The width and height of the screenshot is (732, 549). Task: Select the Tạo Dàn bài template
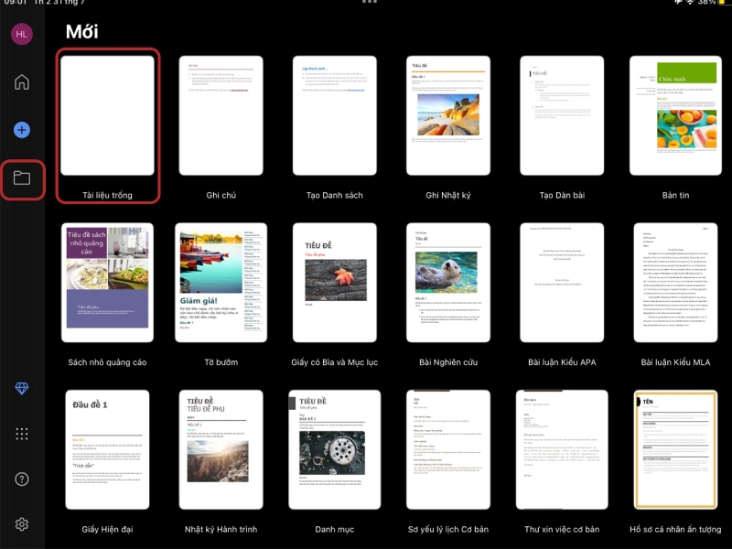(x=562, y=116)
